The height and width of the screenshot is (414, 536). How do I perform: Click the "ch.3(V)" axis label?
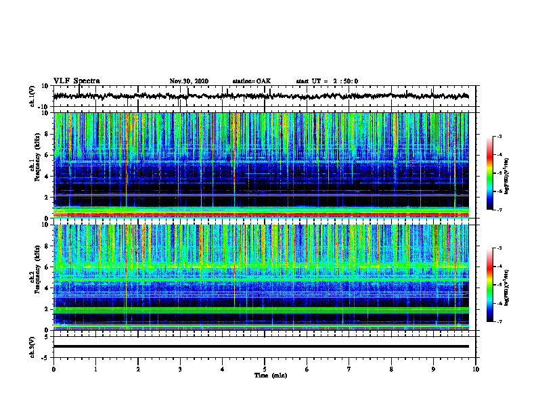click(32, 348)
